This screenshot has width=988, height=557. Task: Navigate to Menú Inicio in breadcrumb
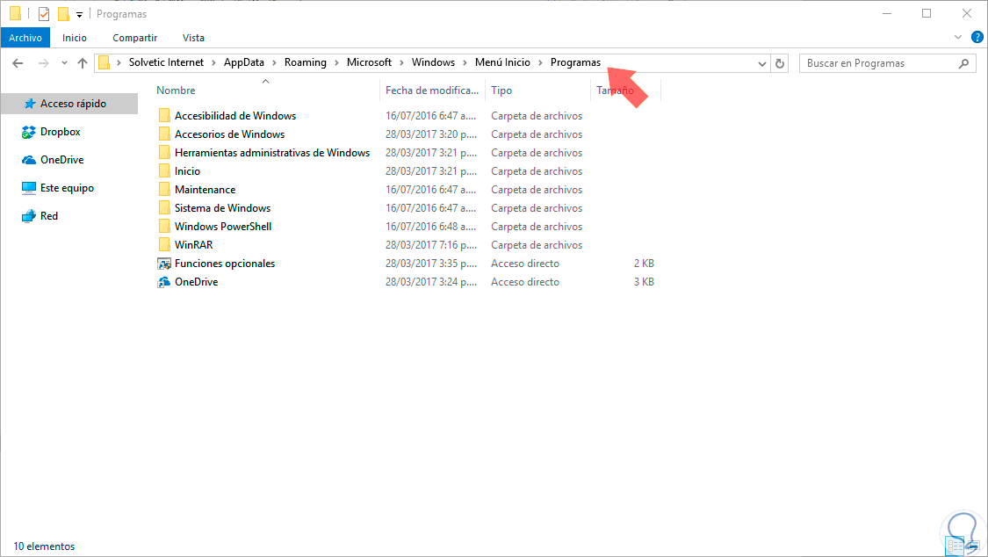click(503, 62)
